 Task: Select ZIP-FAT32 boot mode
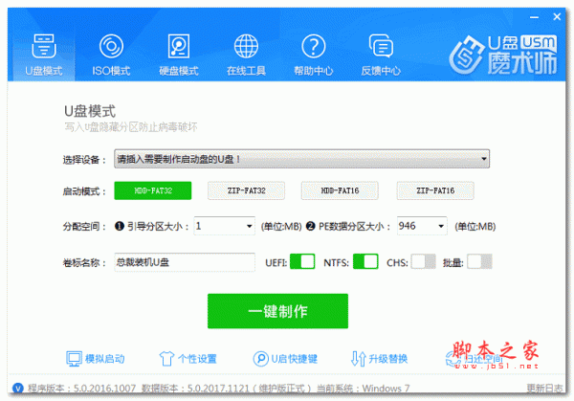pos(246,190)
